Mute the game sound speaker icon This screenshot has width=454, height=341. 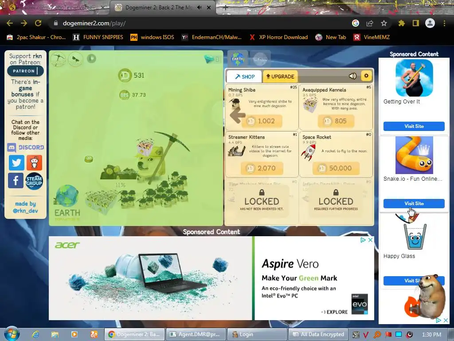point(352,76)
